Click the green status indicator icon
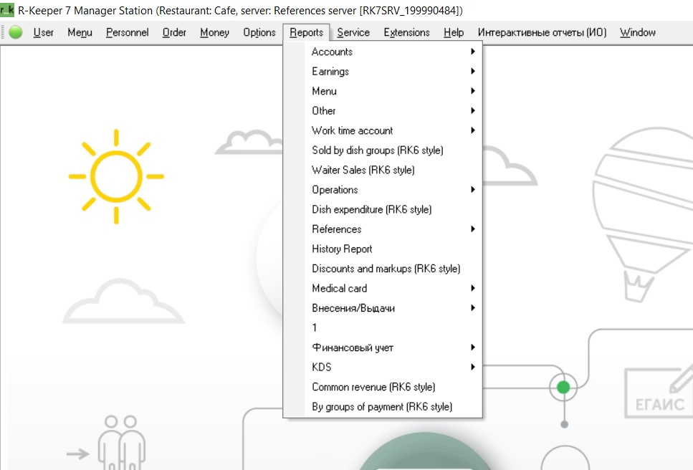693x470 pixels. (16, 32)
